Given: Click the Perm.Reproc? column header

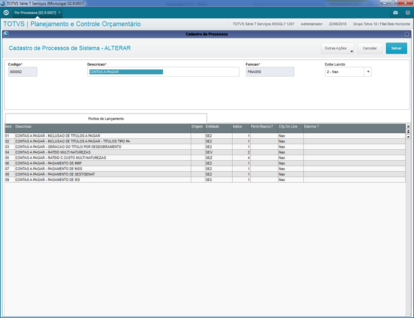Looking at the screenshot, I should (264, 128).
